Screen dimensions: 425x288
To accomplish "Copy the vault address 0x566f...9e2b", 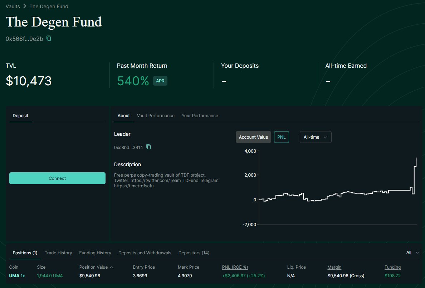I will (x=49, y=38).
